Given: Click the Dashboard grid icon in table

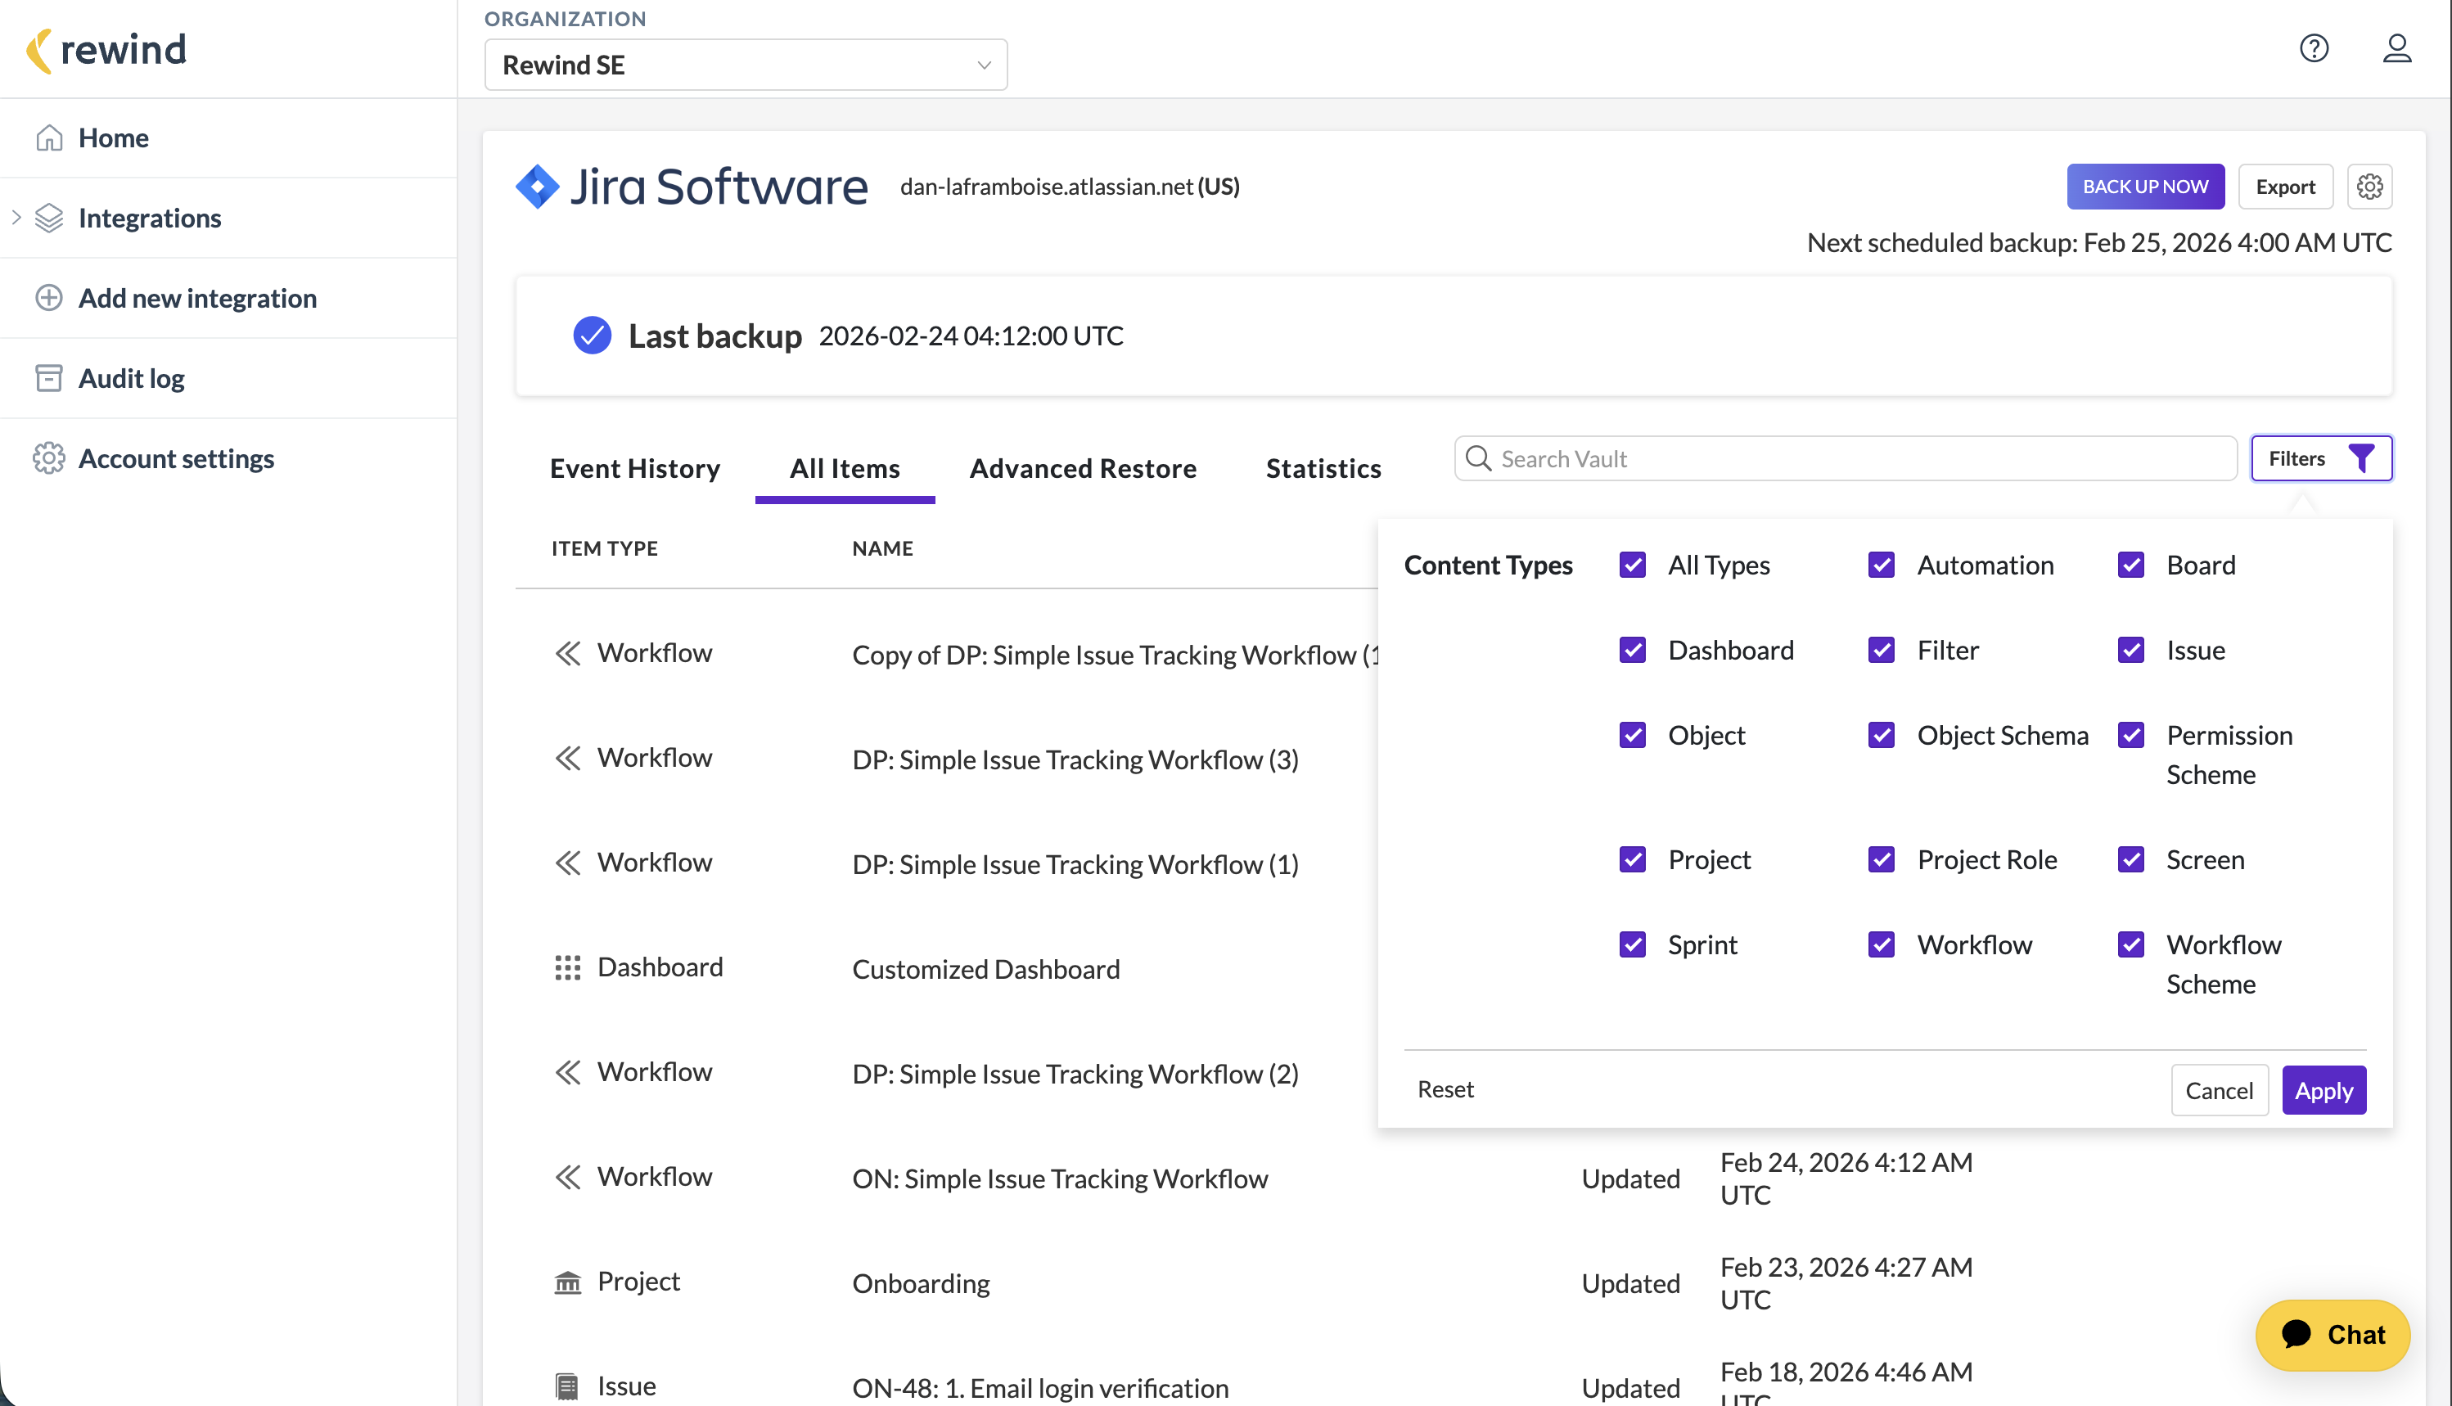Looking at the screenshot, I should (x=567, y=967).
